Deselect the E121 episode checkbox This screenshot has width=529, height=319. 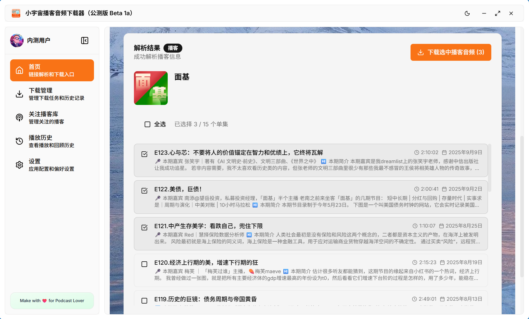click(144, 227)
